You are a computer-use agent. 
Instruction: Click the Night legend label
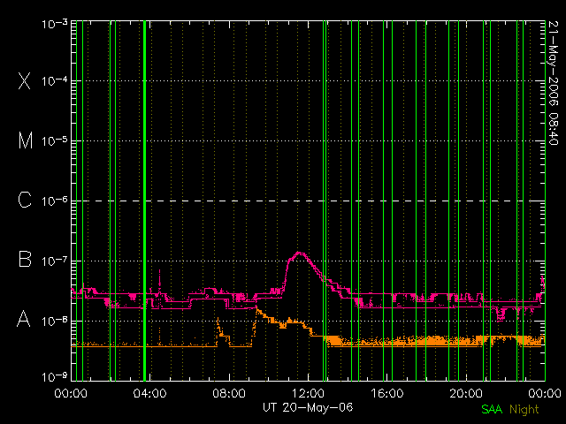524,410
